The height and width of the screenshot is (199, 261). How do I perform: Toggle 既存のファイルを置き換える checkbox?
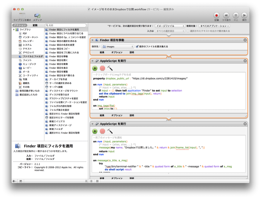pos(137,46)
